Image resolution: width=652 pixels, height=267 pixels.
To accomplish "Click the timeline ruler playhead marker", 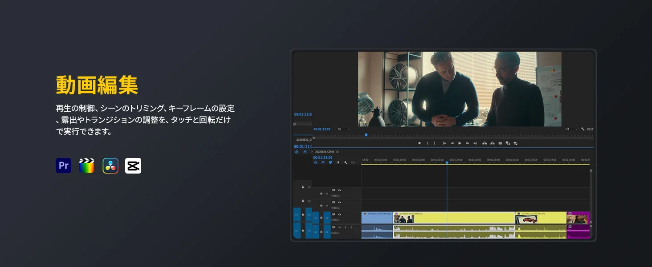I will [x=447, y=163].
